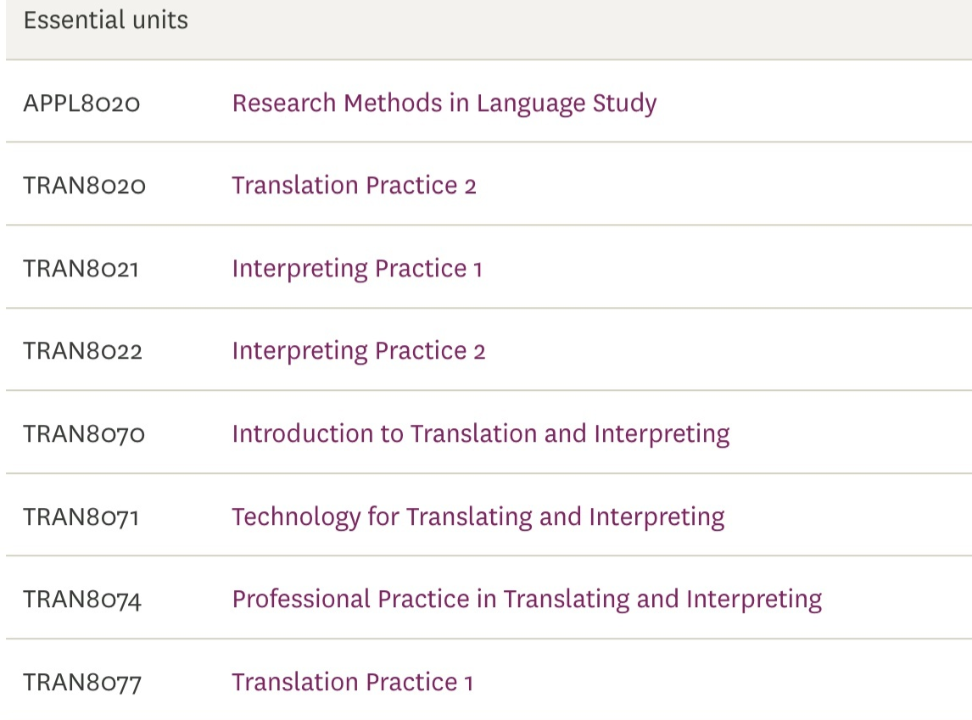Click the APPL8020 unit code

[81, 103]
